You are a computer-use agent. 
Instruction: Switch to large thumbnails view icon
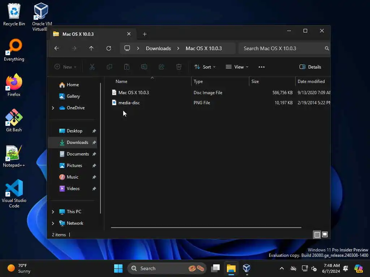point(325,234)
